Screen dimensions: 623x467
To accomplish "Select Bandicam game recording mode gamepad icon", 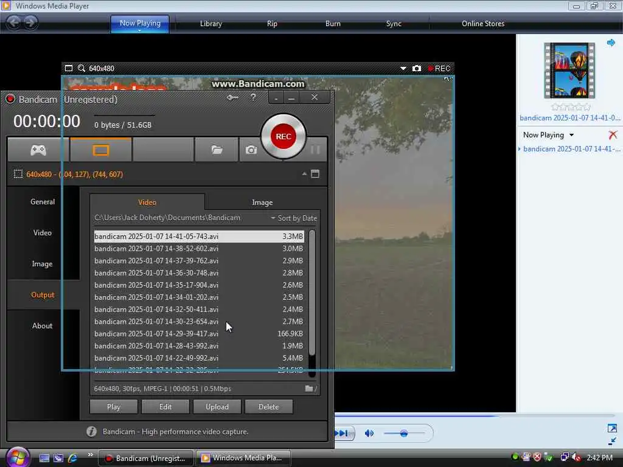I will tap(38, 150).
